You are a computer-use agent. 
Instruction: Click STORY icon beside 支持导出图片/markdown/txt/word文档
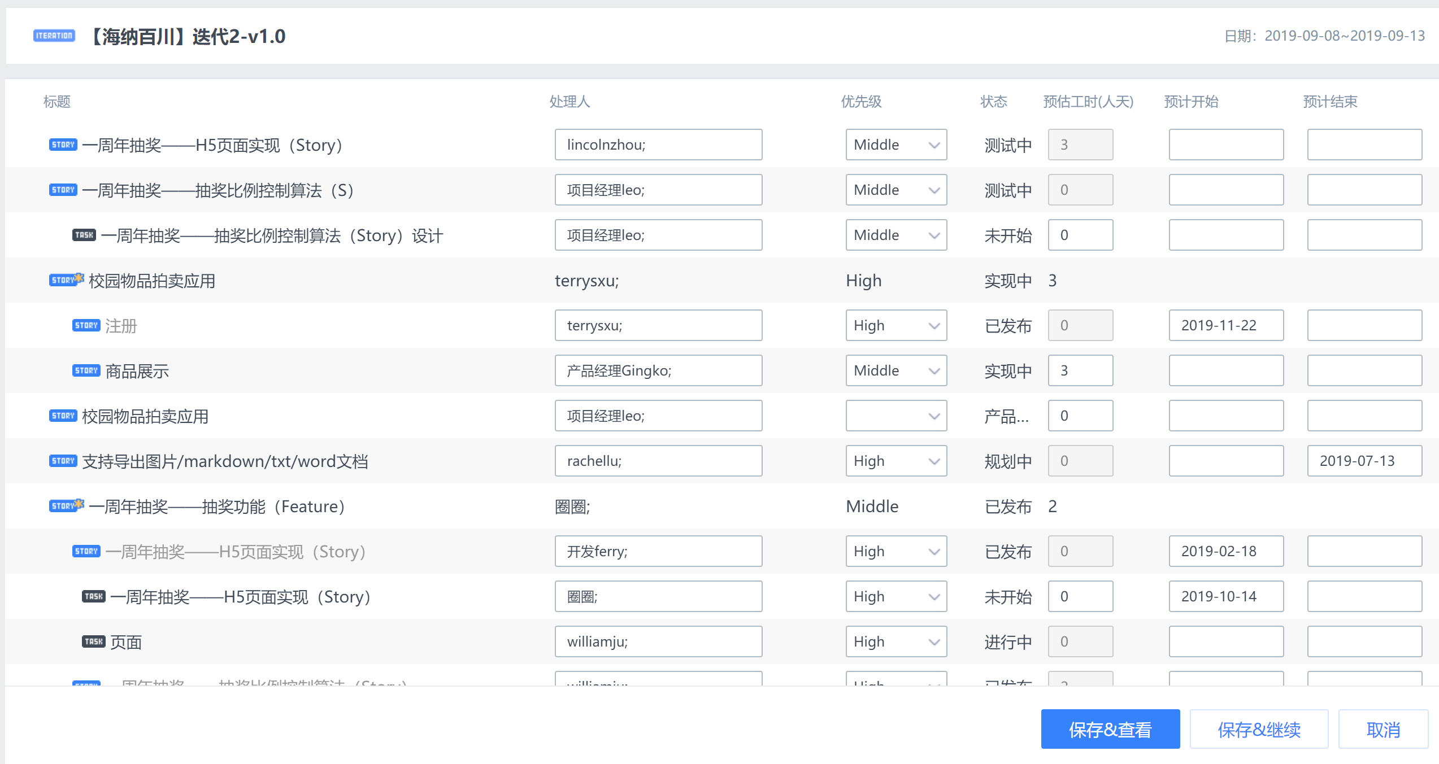pyautogui.click(x=63, y=461)
